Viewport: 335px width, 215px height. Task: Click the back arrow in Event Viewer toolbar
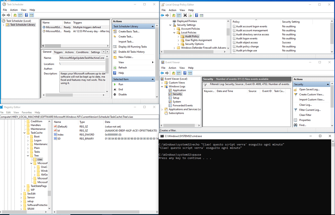pos(162,73)
